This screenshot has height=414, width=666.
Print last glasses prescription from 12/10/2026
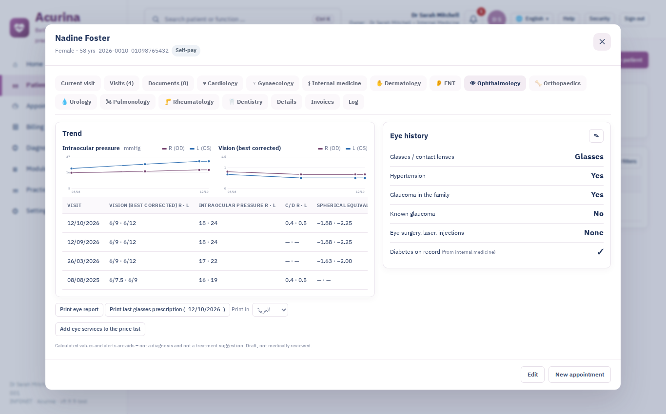click(167, 310)
